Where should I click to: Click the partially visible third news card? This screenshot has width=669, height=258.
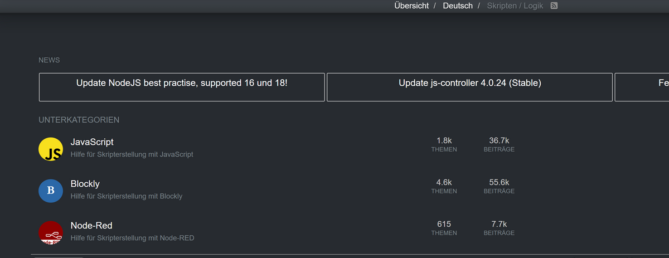click(x=642, y=87)
